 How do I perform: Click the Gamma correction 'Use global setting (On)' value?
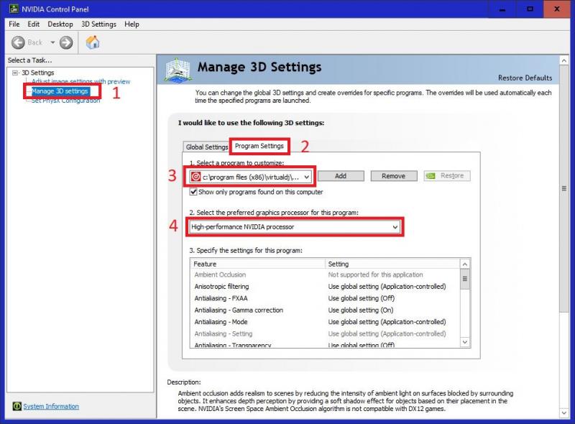(x=361, y=310)
